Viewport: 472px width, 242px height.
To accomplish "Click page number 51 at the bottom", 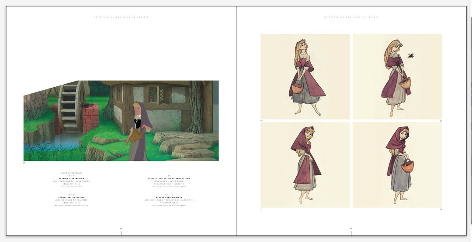I will (x=351, y=228).
